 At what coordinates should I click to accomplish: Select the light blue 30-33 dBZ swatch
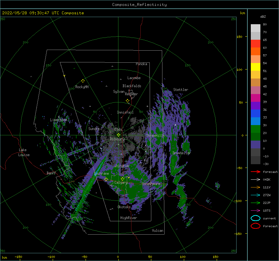click(255, 121)
